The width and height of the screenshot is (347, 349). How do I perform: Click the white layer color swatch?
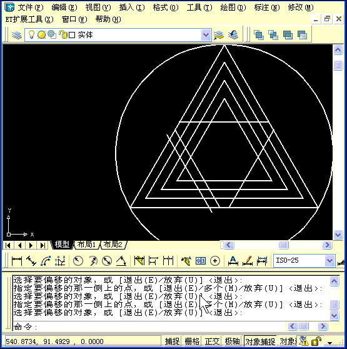point(72,35)
